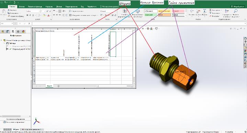Click the Insert cells (Вставить) icon
Viewport: 247px width, 133px height.
click(192, 11)
